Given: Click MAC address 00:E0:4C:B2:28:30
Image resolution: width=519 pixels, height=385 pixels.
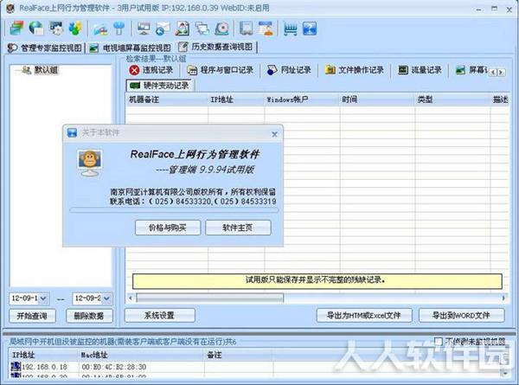Looking at the screenshot, I should [x=114, y=367].
